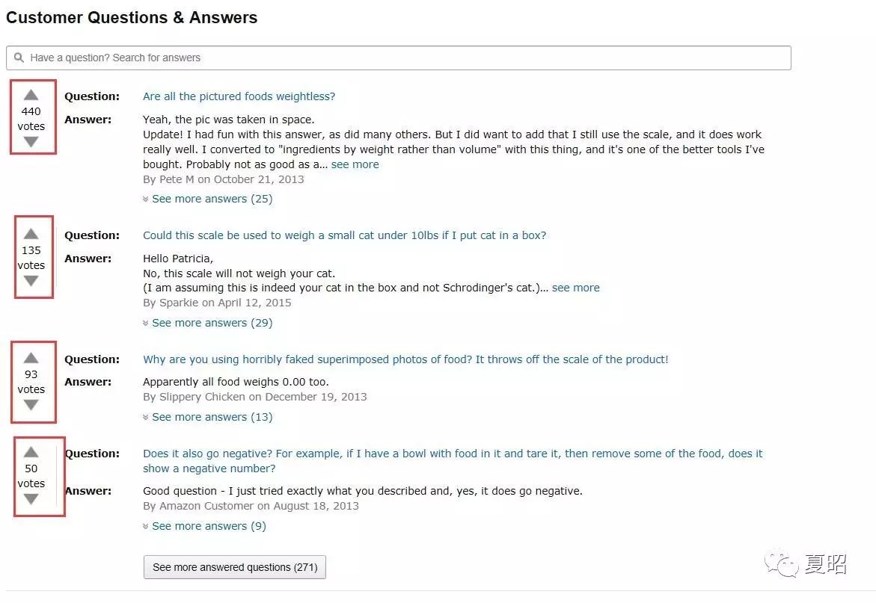Downvote the negative number question
The width and height of the screenshot is (876, 603).
tap(31, 499)
